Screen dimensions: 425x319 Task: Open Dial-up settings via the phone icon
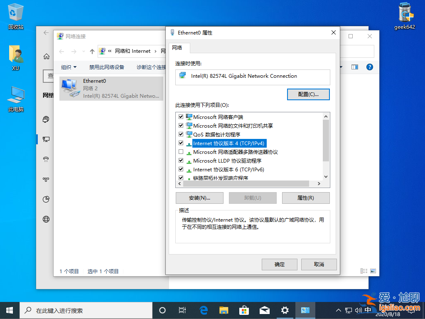pos(46,159)
